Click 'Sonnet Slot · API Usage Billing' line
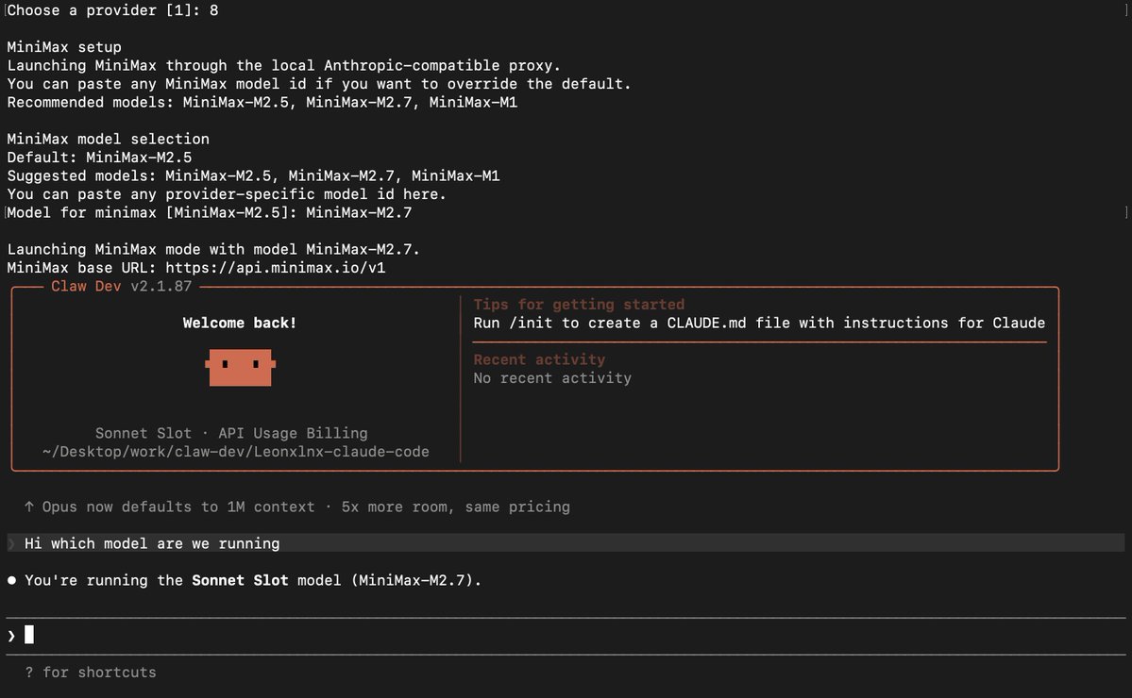 coord(231,433)
